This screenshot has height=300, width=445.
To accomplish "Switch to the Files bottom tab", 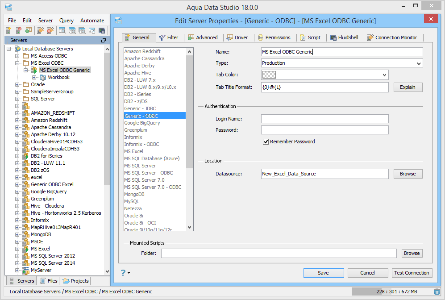I will 49,281.
